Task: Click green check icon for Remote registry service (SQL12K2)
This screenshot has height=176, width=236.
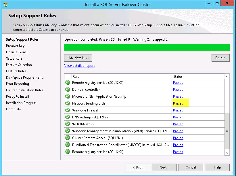Action: coord(68,82)
